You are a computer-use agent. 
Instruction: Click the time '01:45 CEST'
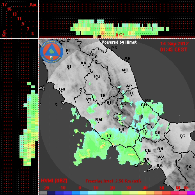click(174, 50)
